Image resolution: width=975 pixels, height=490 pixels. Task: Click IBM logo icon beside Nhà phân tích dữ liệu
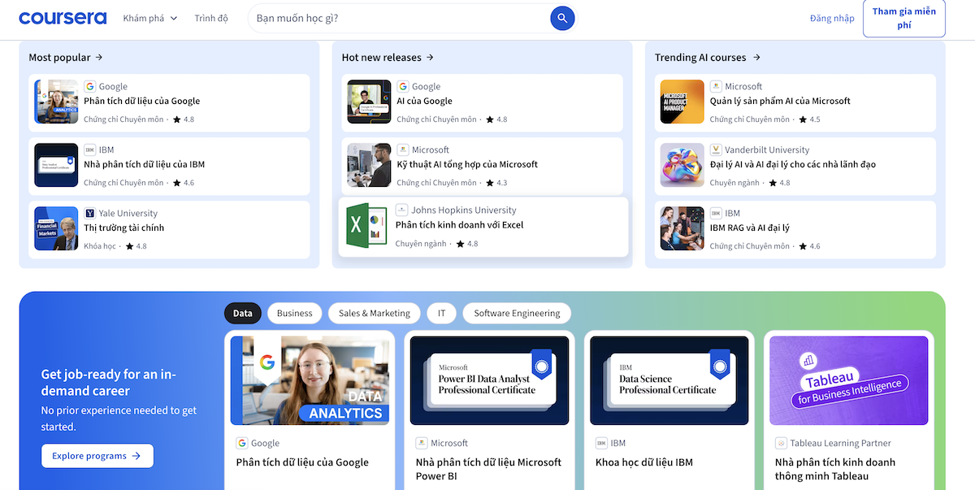pyautogui.click(x=90, y=150)
